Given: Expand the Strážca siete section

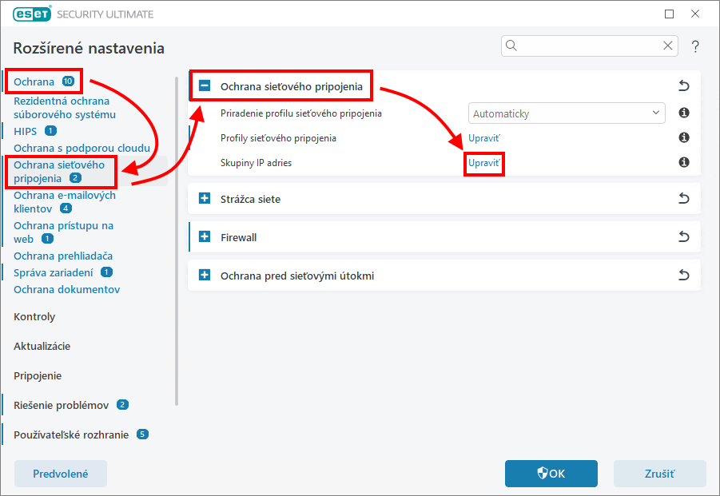Looking at the screenshot, I should (205, 199).
